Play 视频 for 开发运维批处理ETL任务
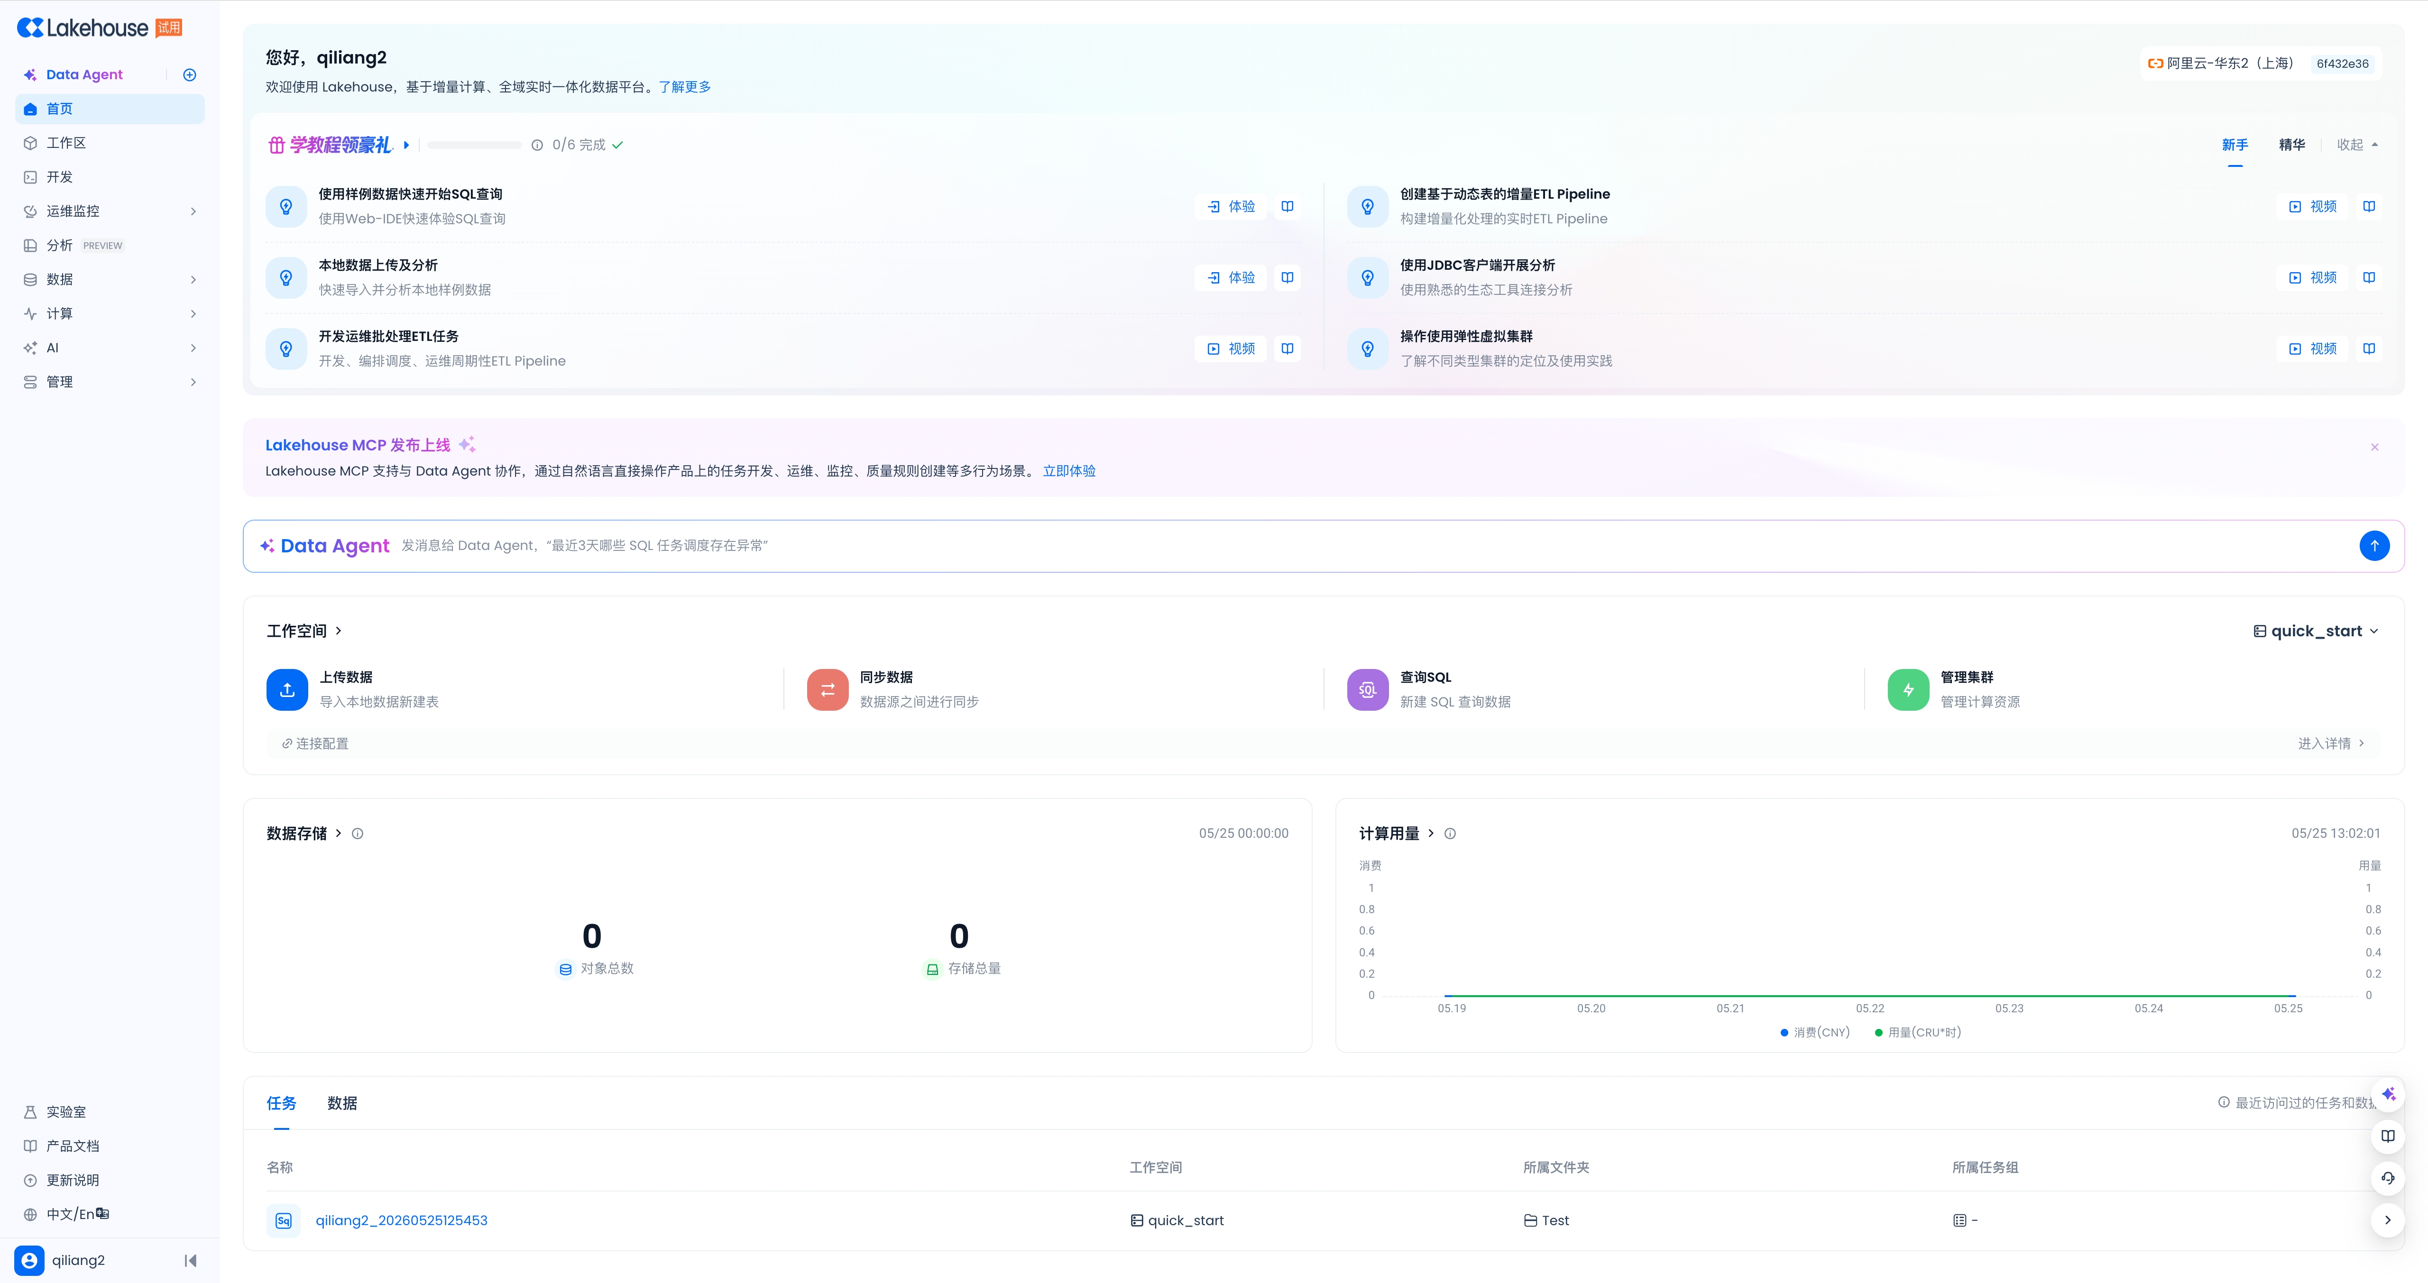Image resolution: width=2428 pixels, height=1283 pixels. click(1231, 349)
